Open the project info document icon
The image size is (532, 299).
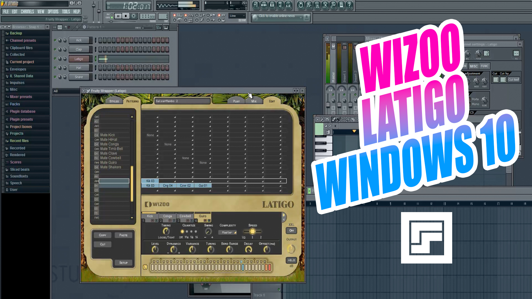(341, 5)
